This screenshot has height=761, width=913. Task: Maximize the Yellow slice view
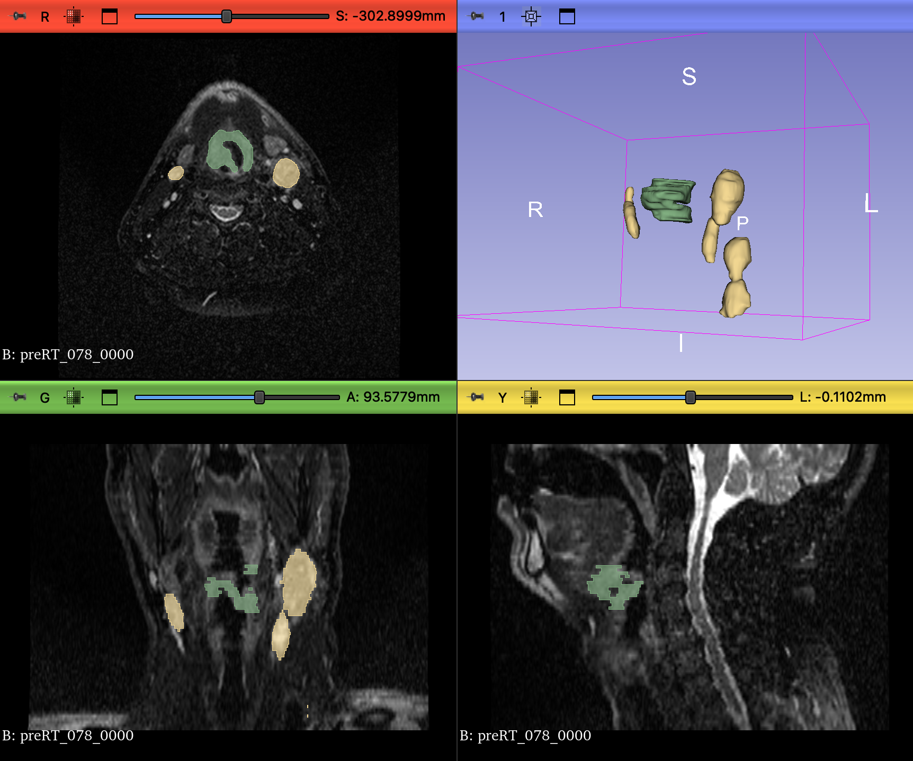pos(567,397)
